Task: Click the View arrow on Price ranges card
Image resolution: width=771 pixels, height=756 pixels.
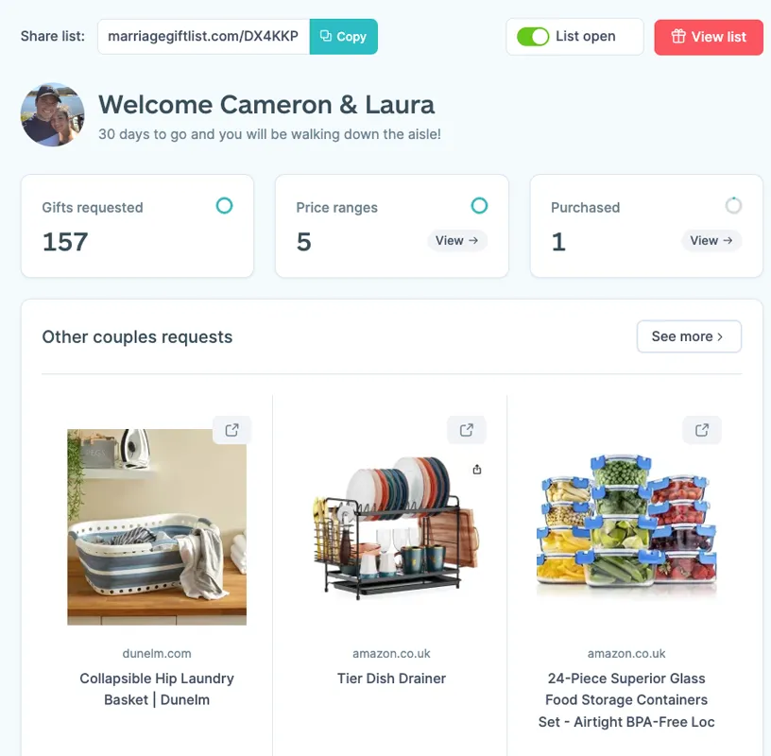Action: (x=456, y=241)
